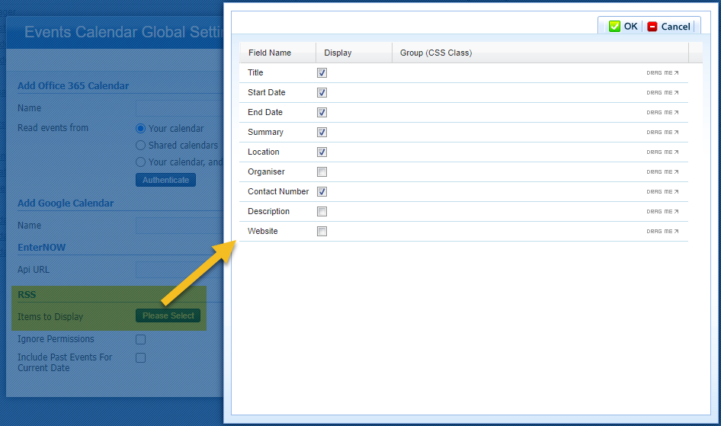Select the Shared calendars radio option

click(141, 146)
